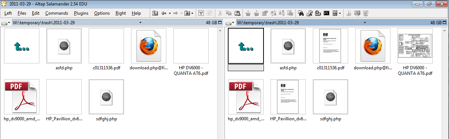449x139 pixels.
Task: Click the Cut scissors toolbar icon
Action: (x=220, y=13)
